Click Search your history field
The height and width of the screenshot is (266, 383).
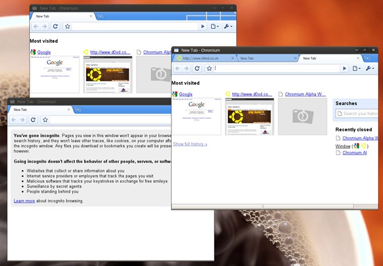pos(357,114)
